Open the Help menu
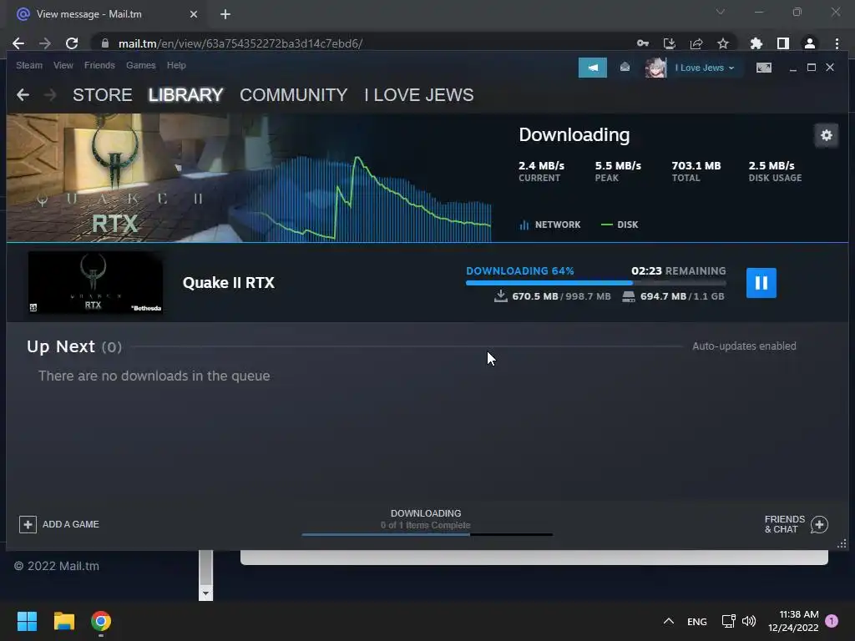Screen dimensions: 855x641 [x=176, y=65]
